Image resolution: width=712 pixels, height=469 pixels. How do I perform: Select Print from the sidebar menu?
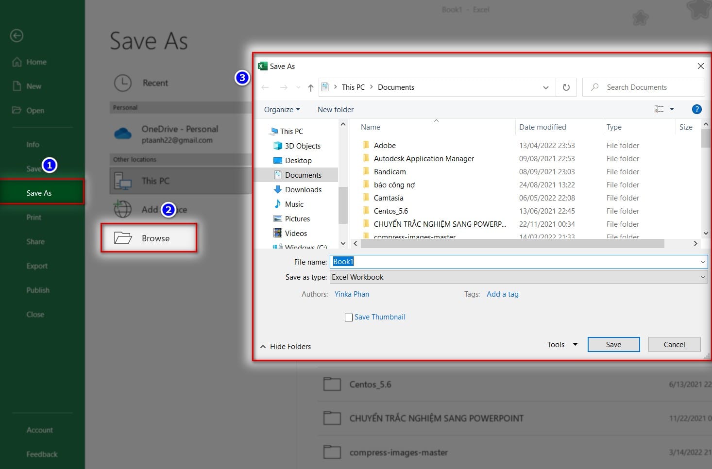point(34,217)
